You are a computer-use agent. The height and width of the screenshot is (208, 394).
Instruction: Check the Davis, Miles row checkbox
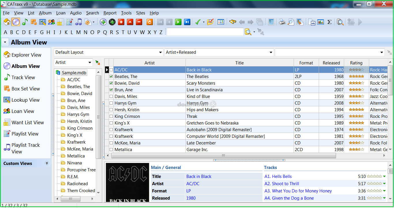[x=111, y=96]
